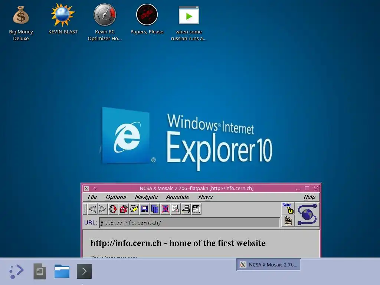Switch to NCSA X Mosaic taskbar entry
This screenshot has width=380, height=285.
(269, 265)
